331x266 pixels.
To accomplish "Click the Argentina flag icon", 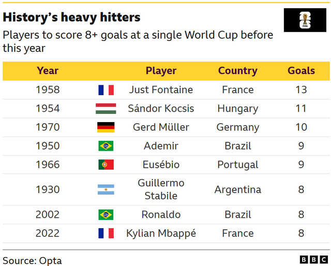I will [106, 189].
